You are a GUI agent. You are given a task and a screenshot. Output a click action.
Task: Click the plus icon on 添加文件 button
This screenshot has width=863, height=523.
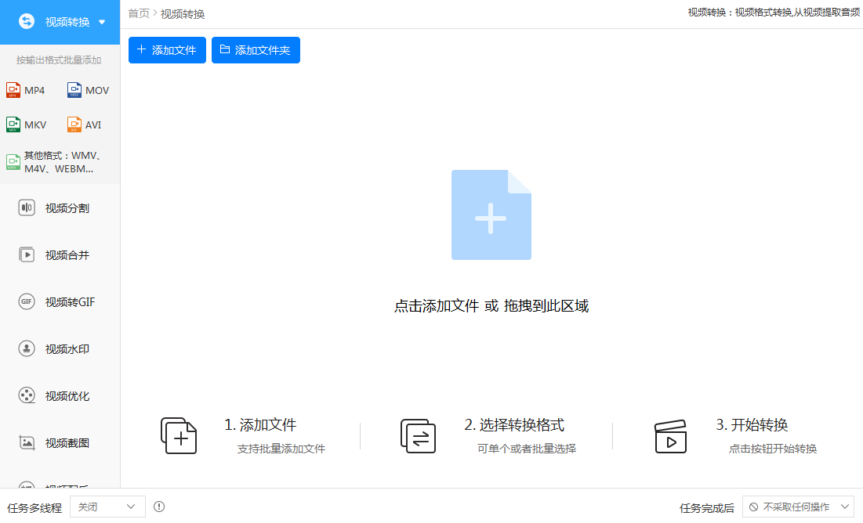[141, 49]
